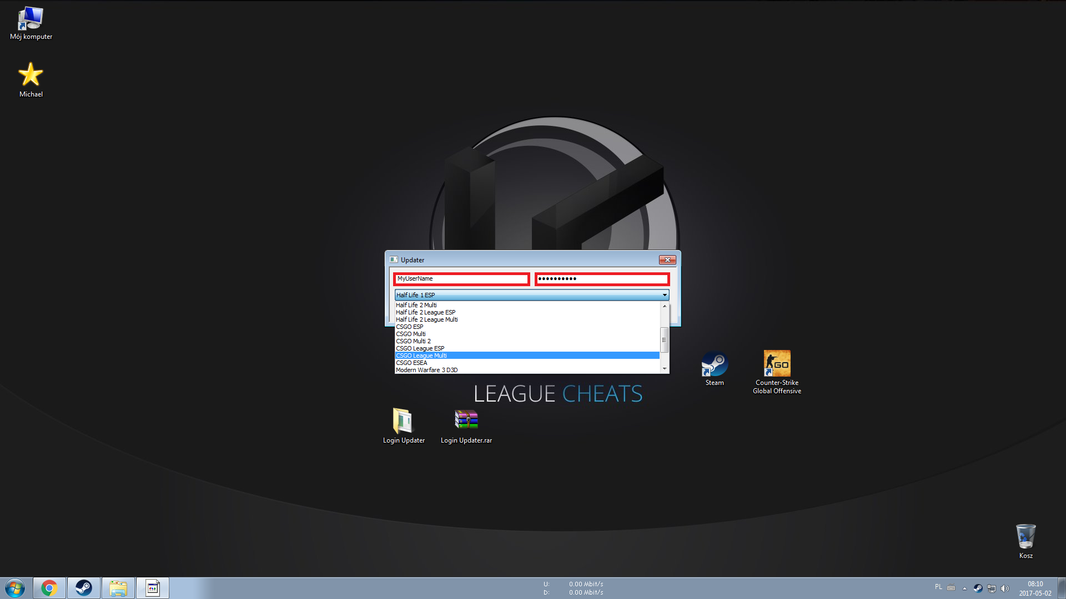
Task: Open the Login Updater.rar archive
Action: click(466, 426)
